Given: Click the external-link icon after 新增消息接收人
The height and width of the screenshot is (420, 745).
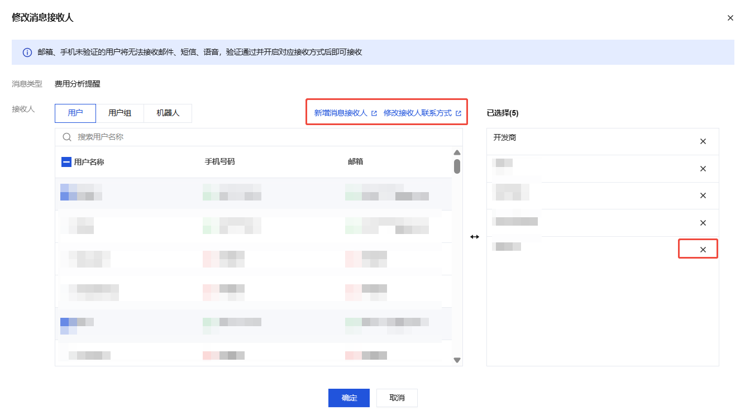Looking at the screenshot, I should [374, 113].
